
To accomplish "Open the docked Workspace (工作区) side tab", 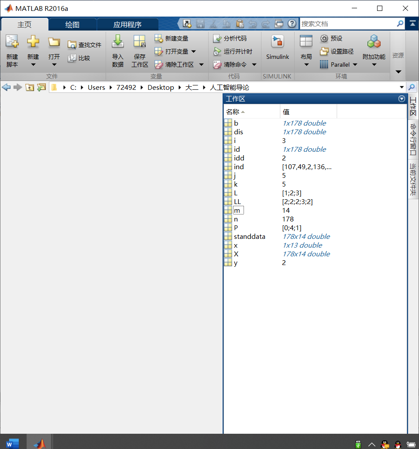I will pos(413,106).
